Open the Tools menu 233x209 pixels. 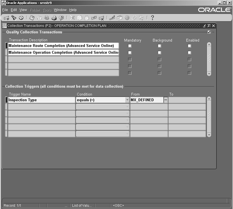47,10
